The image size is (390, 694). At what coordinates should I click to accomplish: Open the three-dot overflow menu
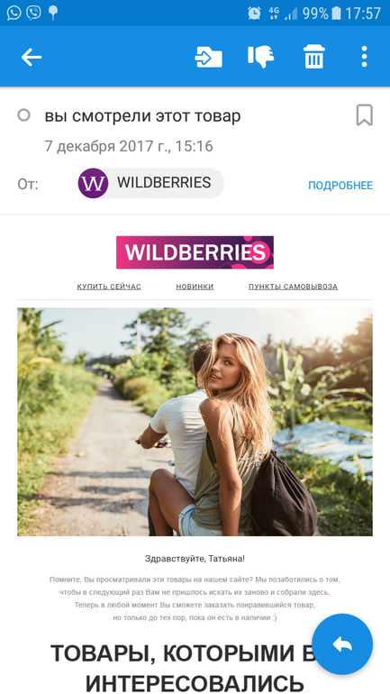pyautogui.click(x=364, y=57)
